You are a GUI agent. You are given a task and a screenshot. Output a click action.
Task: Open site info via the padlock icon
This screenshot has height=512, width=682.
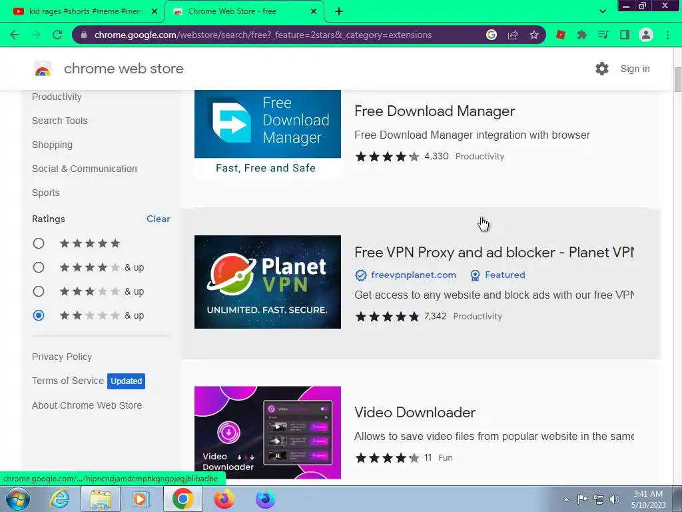click(x=84, y=35)
